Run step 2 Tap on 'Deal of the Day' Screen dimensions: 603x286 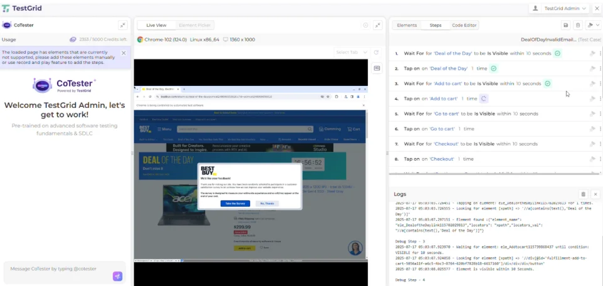coord(592,68)
